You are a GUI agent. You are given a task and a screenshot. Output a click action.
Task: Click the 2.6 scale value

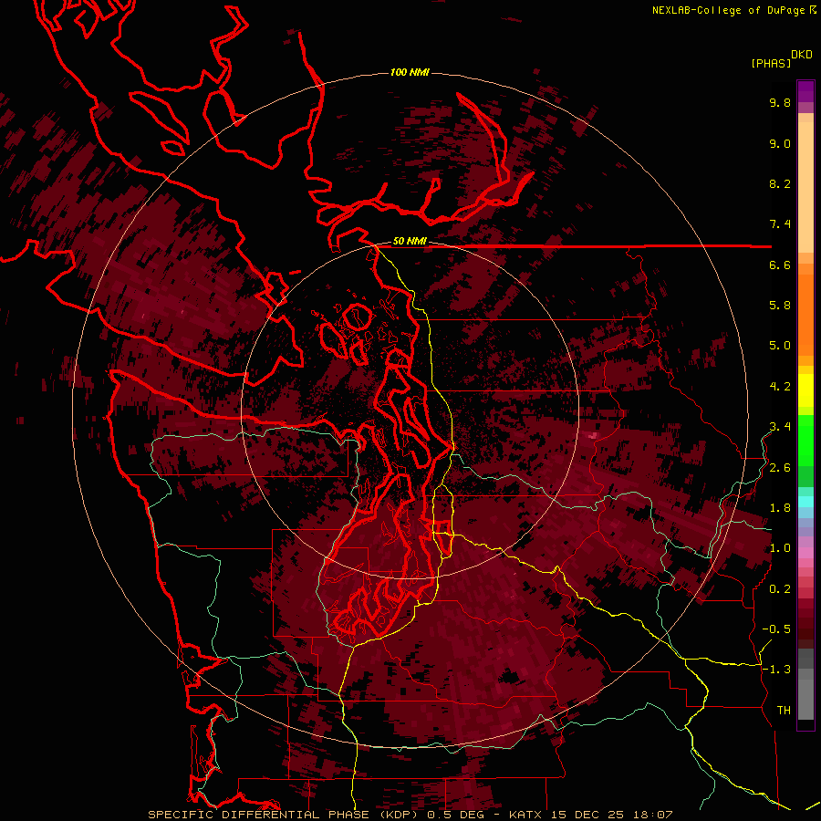tap(780, 468)
